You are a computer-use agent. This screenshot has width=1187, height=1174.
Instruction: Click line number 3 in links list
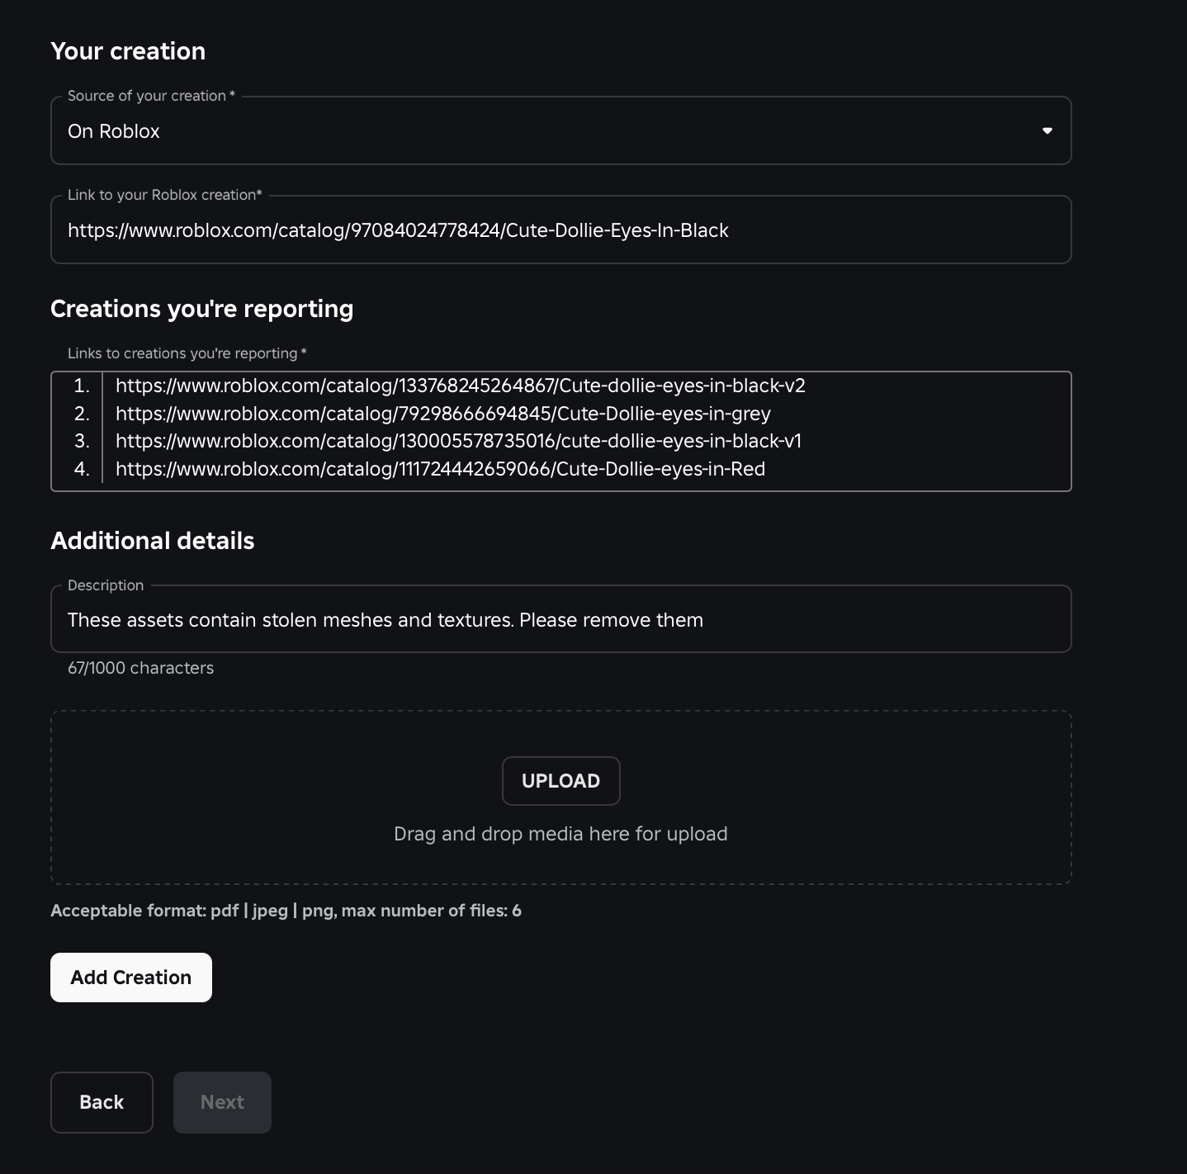pos(81,441)
